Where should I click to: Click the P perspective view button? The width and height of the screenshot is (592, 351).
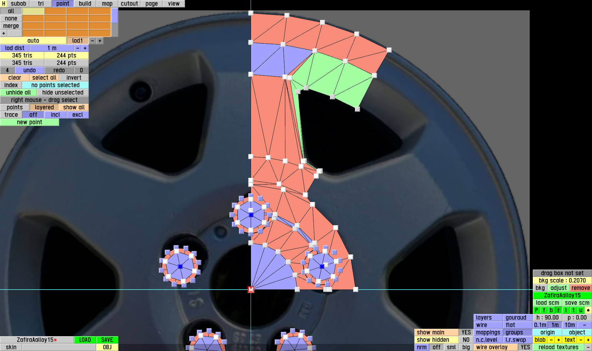point(536,310)
